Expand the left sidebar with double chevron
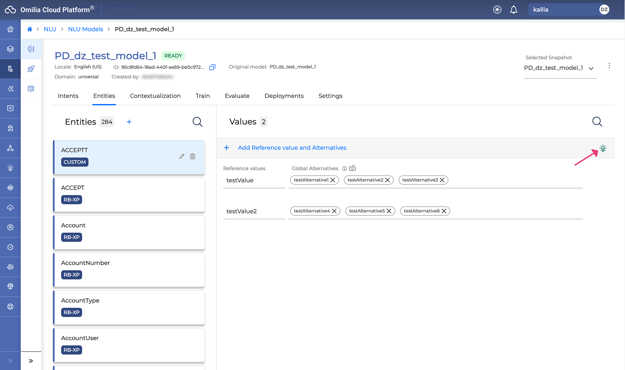Screen dimensions: 625x370 31,361
